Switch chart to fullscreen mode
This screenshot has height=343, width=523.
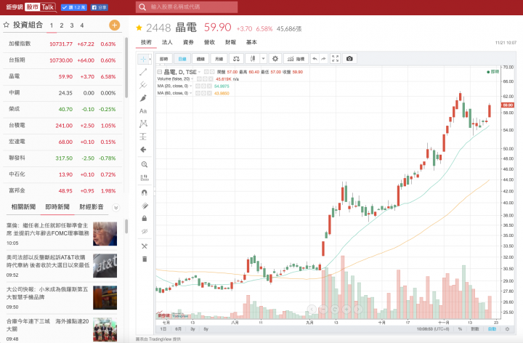coord(335,59)
